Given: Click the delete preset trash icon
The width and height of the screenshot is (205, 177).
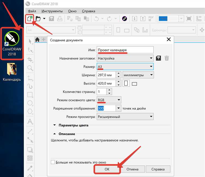Looking at the screenshot, I should click(x=166, y=58).
